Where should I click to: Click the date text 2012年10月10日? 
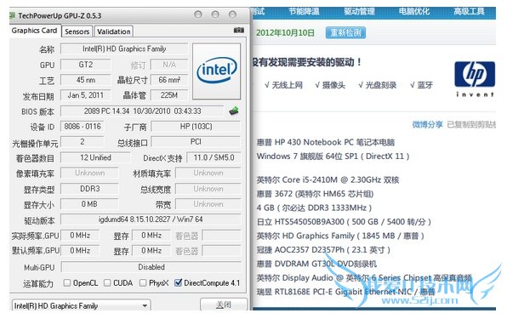(x=285, y=32)
